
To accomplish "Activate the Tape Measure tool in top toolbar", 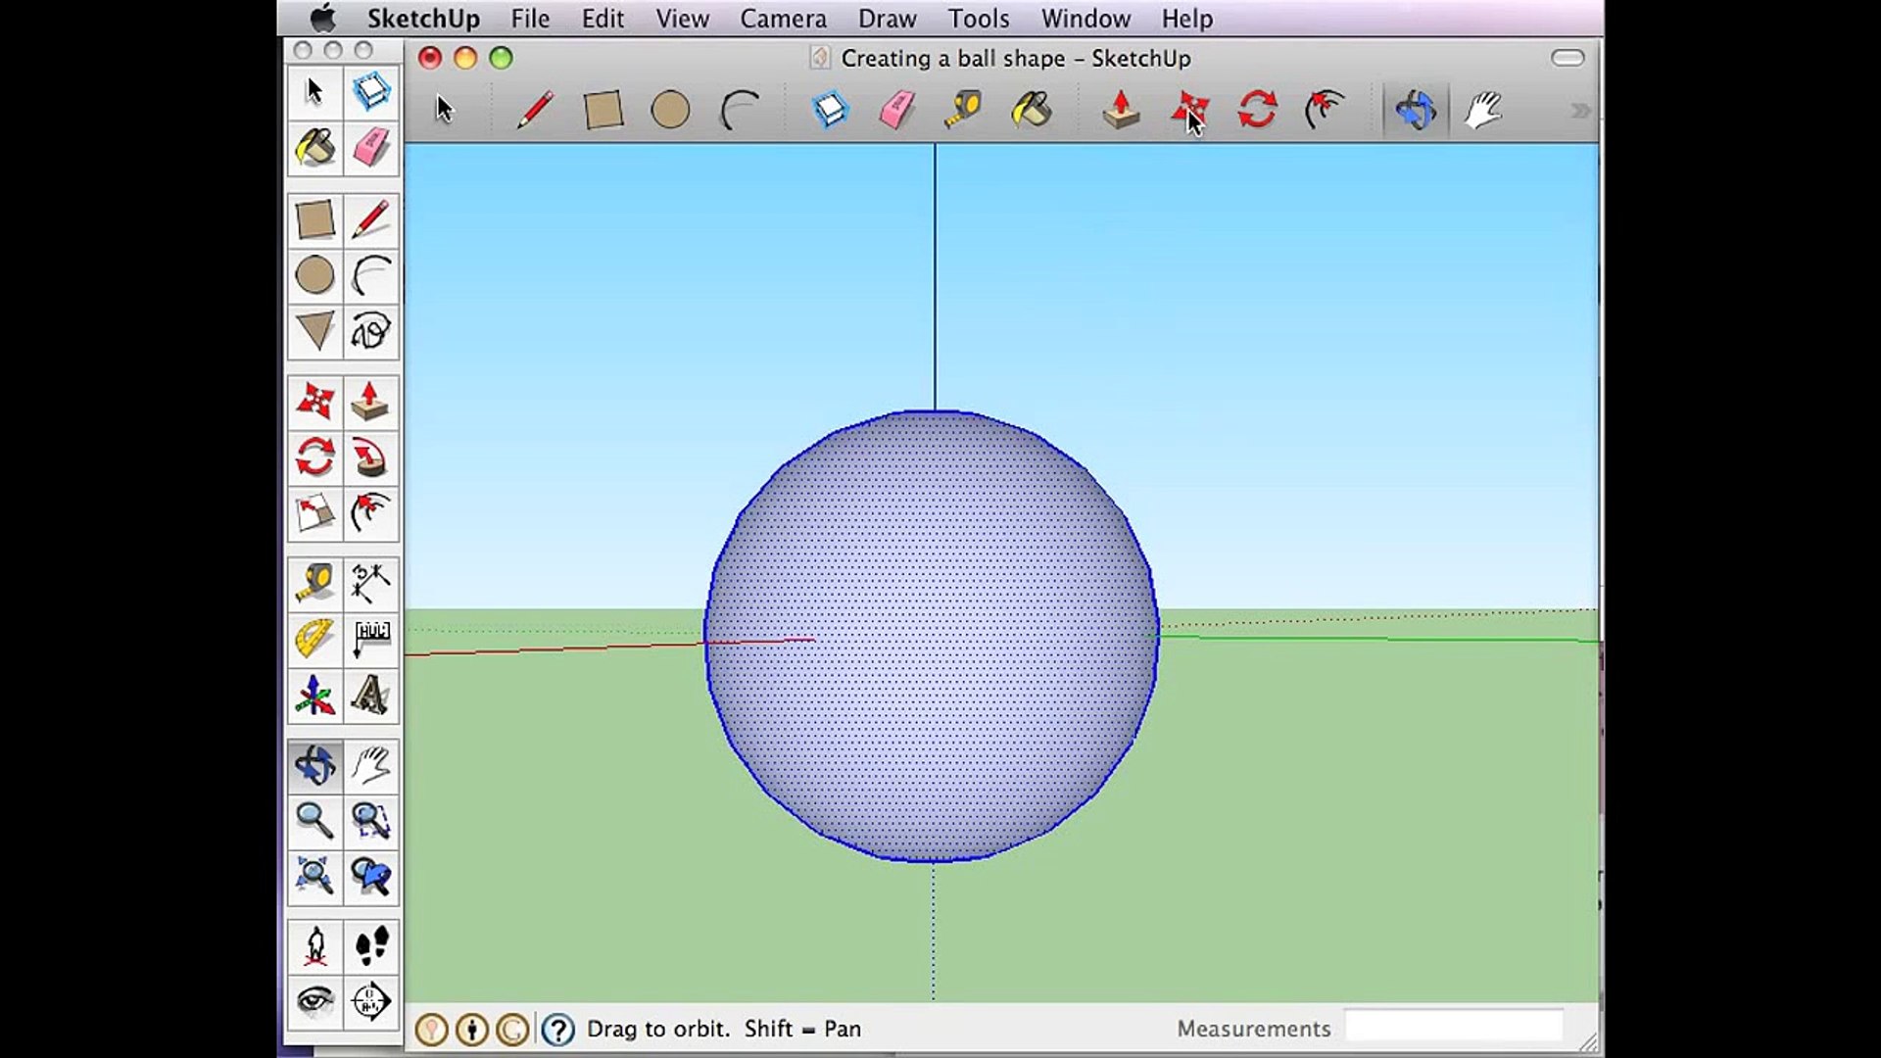I will click(963, 110).
